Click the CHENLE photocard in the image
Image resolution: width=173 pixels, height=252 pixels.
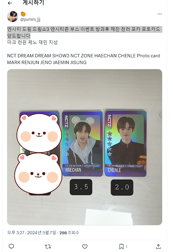pos(125,143)
